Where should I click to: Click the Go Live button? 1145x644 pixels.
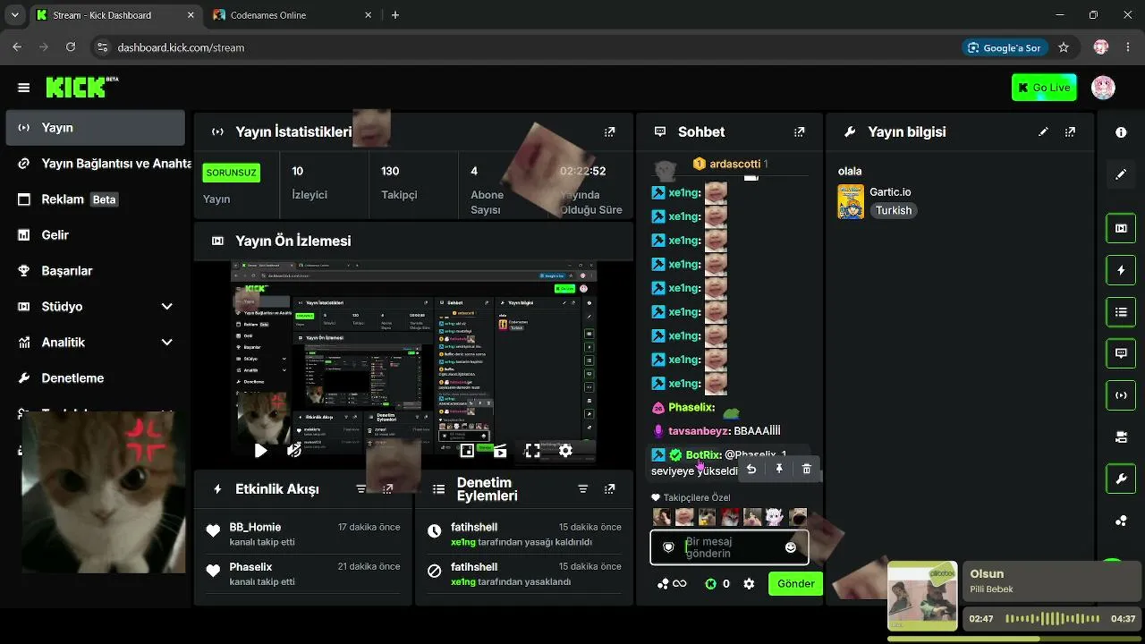point(1044,88)
